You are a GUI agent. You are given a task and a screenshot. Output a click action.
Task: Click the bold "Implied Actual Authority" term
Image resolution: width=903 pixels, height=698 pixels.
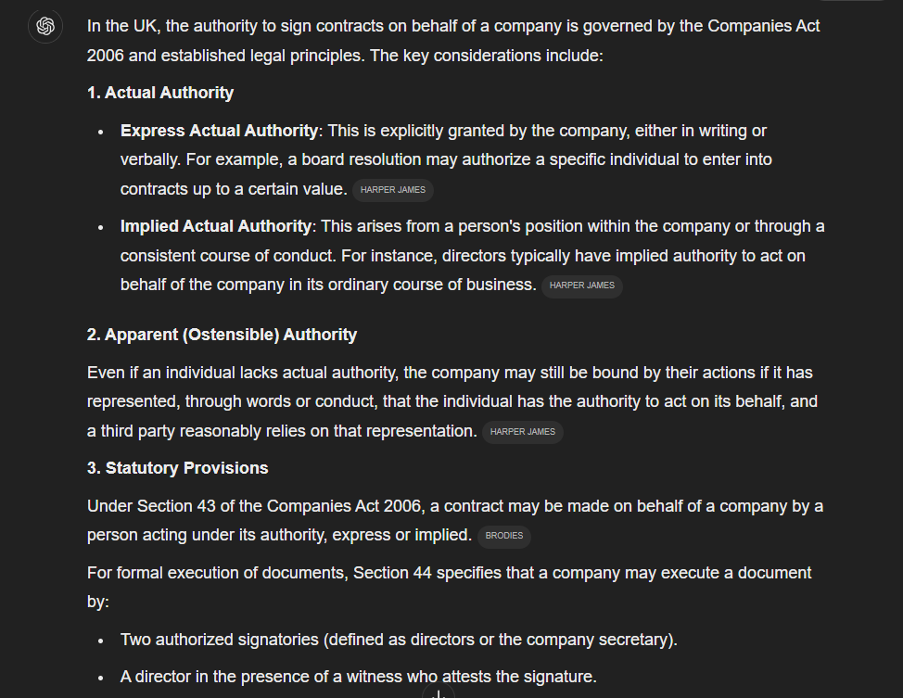coord(215,226)
